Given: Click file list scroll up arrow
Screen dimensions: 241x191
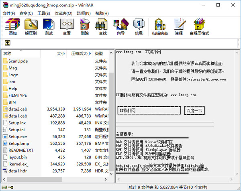Looking at the screenshot, I should pyautogui.click(x=111, y=53).
